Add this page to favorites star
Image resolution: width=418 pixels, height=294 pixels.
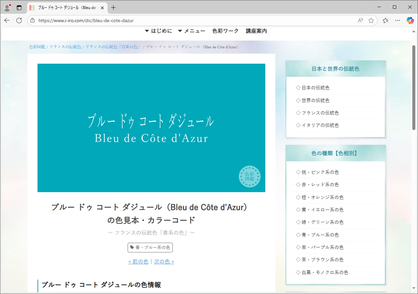pos(371,20)
